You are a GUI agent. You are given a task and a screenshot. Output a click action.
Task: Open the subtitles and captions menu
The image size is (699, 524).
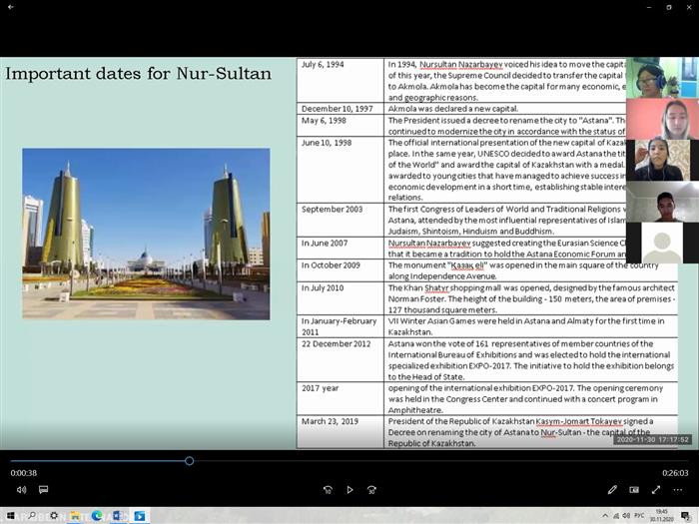coord(43,490)
